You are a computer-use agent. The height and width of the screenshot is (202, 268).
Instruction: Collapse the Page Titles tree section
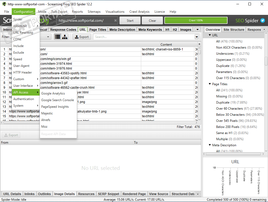tap(210, 84)
